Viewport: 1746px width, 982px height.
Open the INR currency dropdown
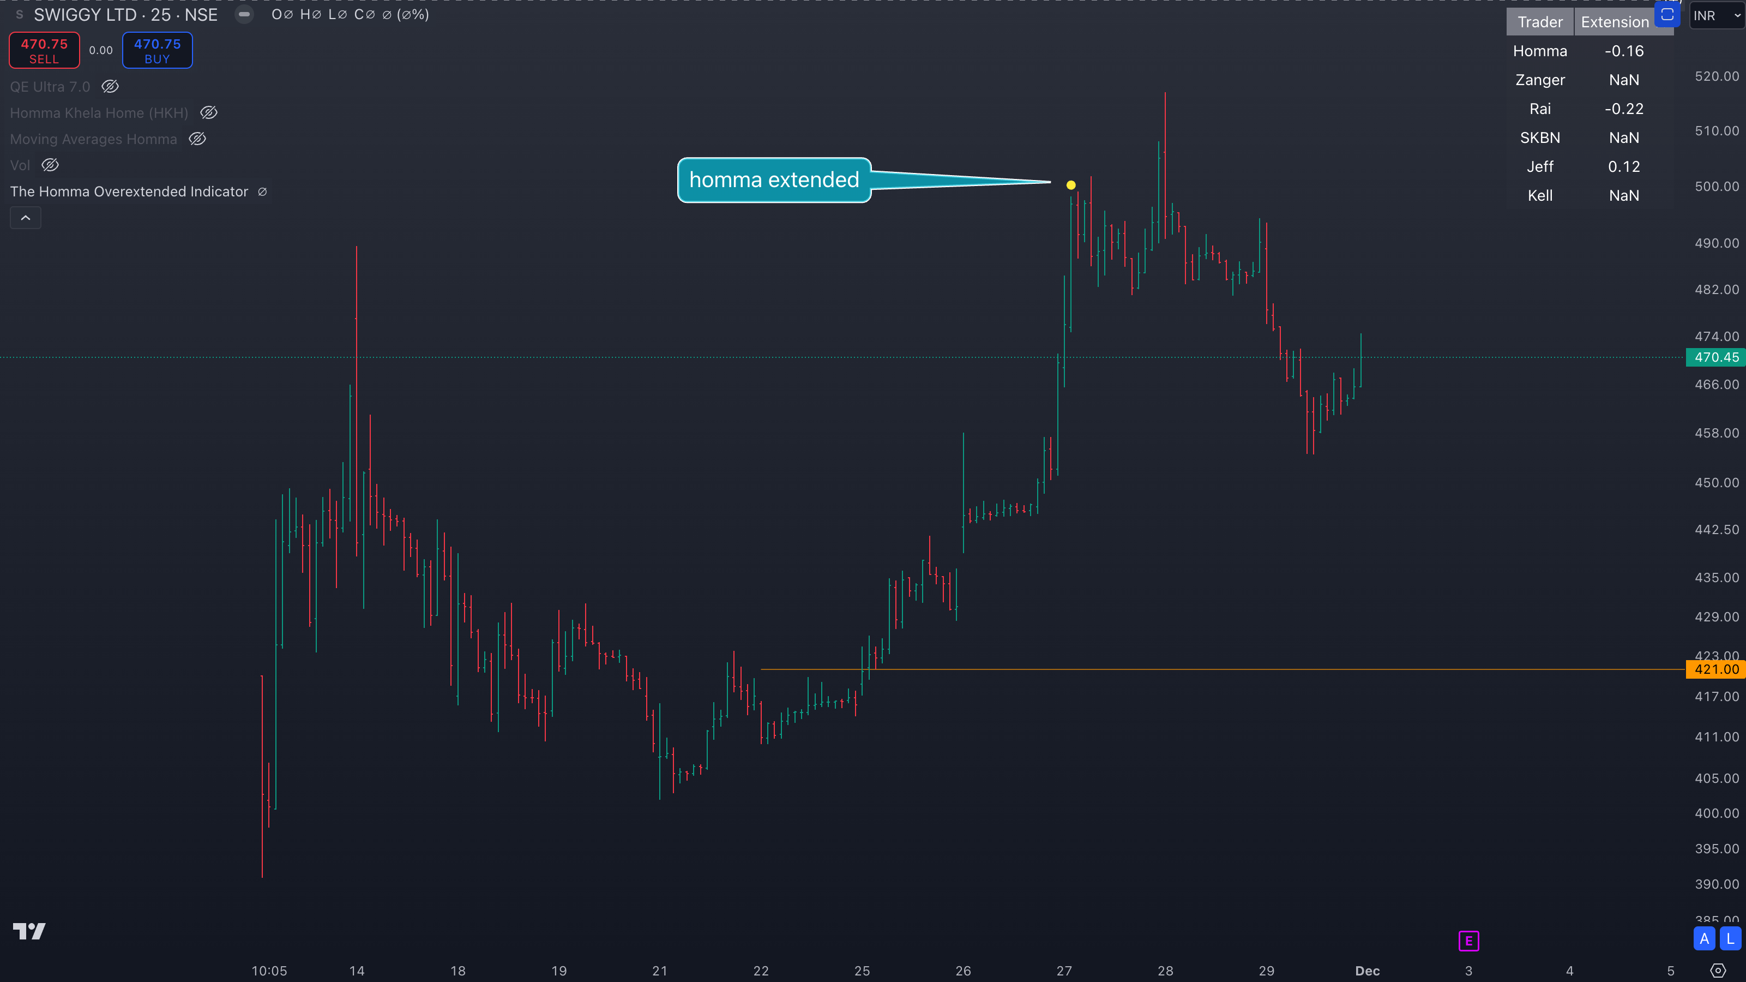point(1716,16)
